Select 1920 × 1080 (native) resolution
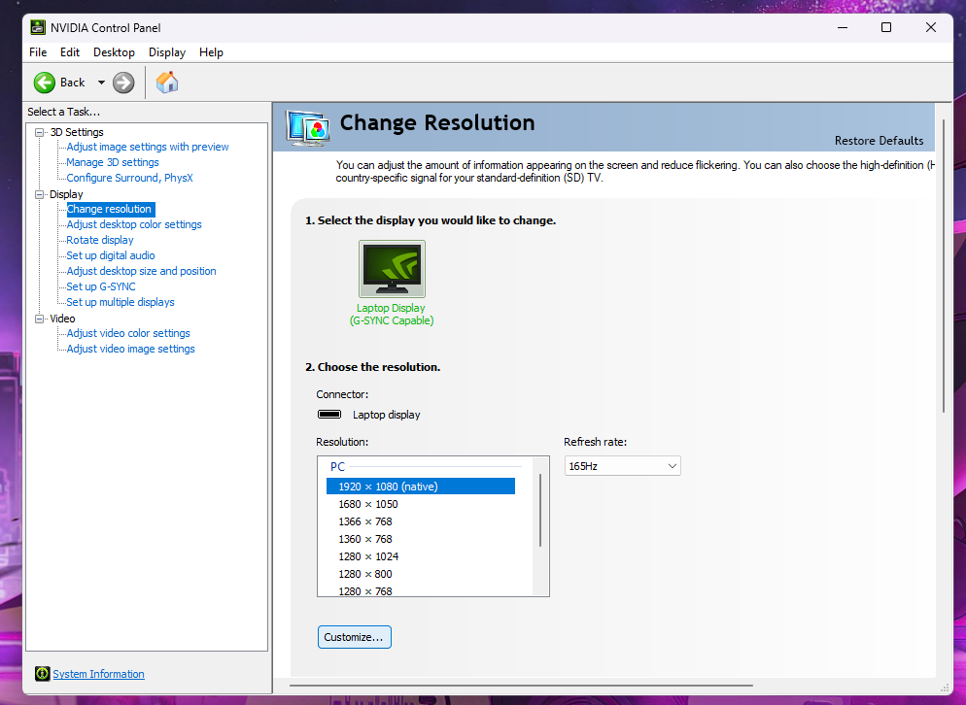The width and height of the screenshot is (966, 705). click(x=421, y=487)
